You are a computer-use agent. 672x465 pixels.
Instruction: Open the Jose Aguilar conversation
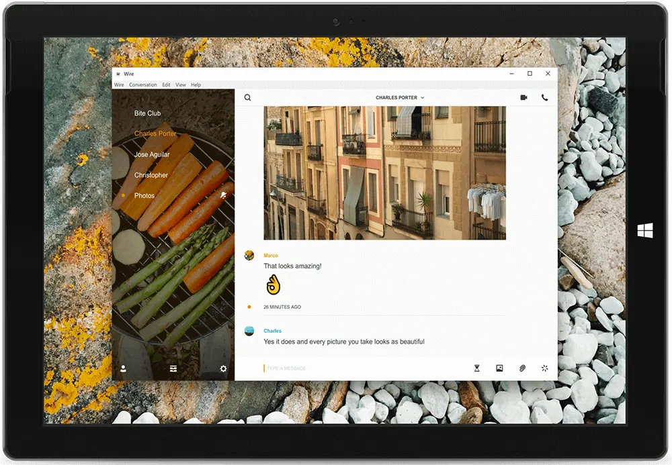pos(152,154)
